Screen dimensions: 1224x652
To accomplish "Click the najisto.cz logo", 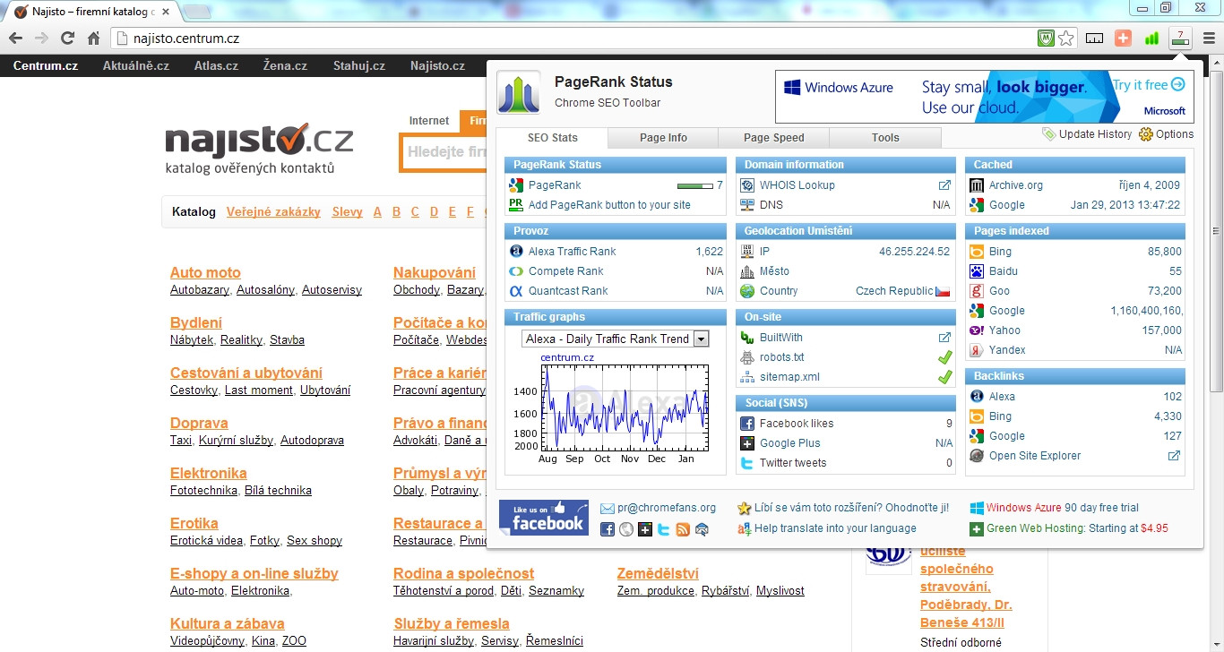I will pyautogui.click(x=259, y=148).
